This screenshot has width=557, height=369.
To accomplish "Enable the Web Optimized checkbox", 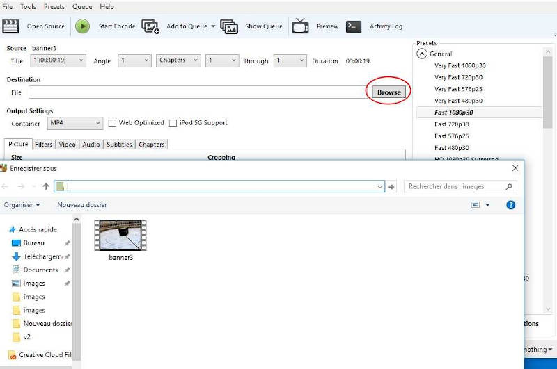I will [112, 124].
